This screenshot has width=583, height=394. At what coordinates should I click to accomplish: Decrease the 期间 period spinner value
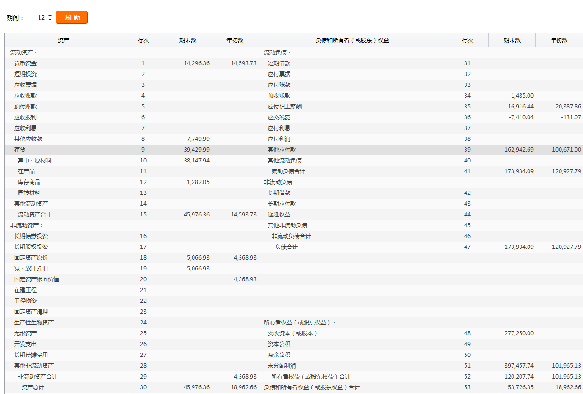tap(51, 20)
